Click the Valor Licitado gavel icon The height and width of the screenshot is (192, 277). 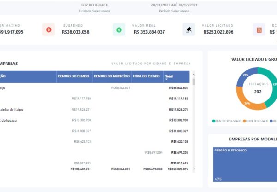pyautogui.click(x=188, y=30)
